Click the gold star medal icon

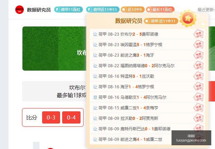pos(188,18)
